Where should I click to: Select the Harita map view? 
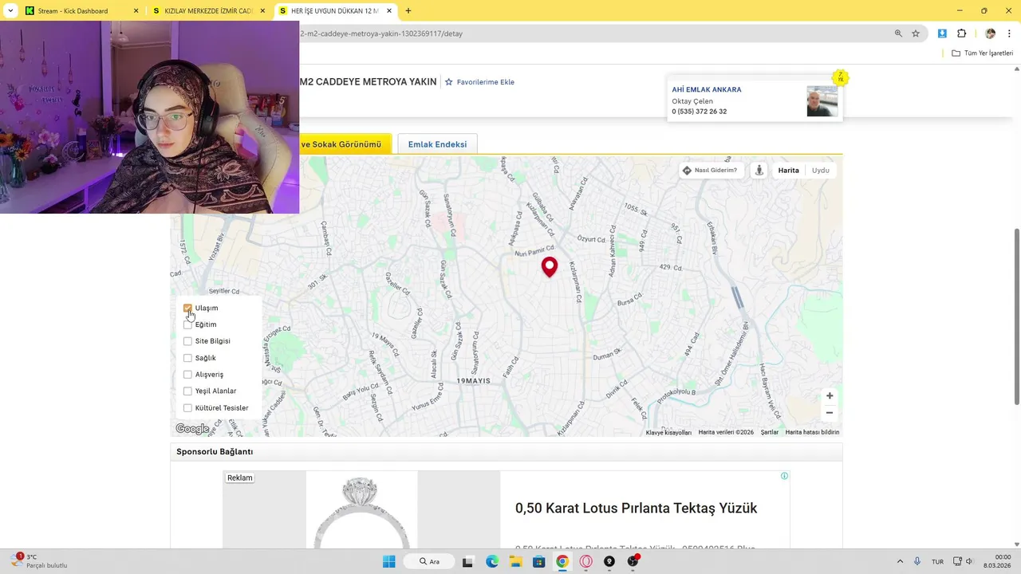pos(789,171)
